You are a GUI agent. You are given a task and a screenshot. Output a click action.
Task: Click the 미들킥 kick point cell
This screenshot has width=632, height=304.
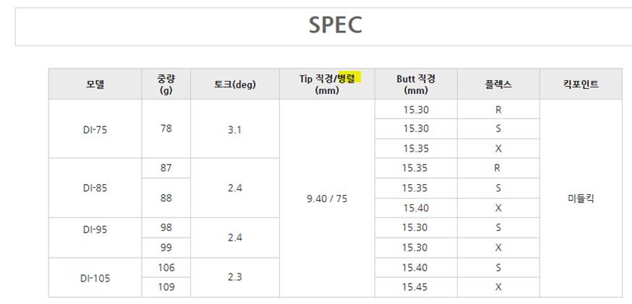[x=580, y=199]
